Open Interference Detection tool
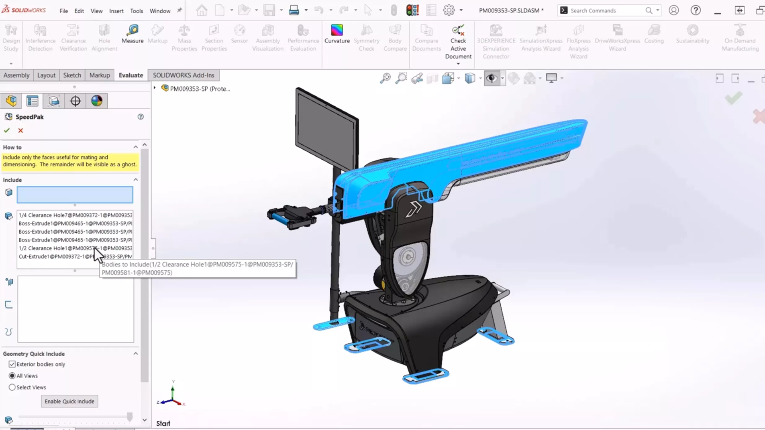Image resolution: width=765 pixels, height=430 pixels. tap(40, 38)
